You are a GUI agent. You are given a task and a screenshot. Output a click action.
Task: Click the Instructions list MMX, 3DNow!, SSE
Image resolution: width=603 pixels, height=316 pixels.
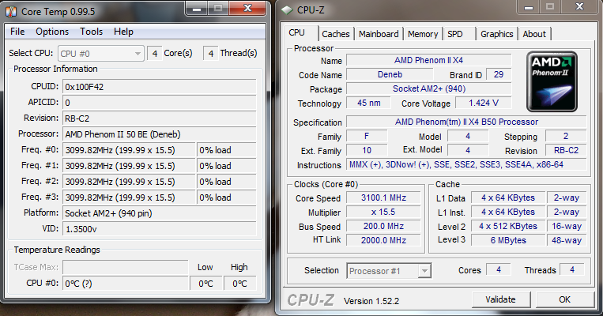coord(466,164)
